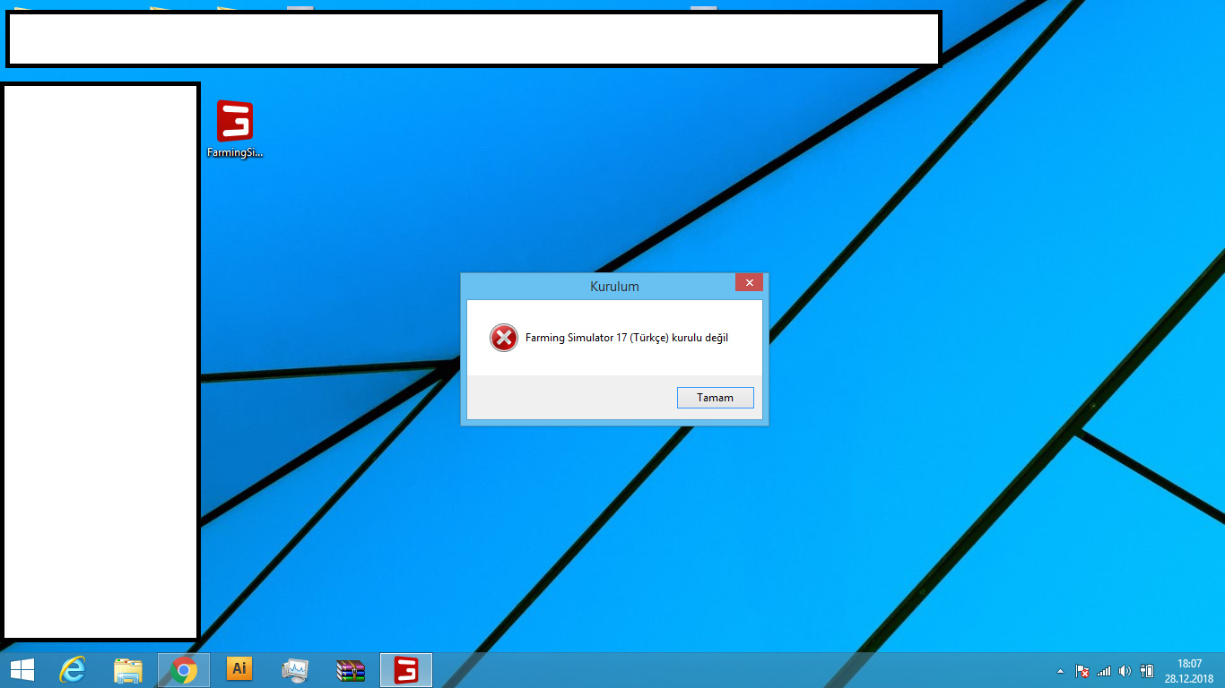Open the system monitor taskbar icon
This screenshot has width=1225, height=688.
point(295,670)
